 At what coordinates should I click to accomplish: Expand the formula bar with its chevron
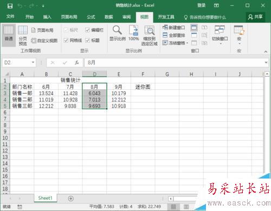(x=266, y=62)
